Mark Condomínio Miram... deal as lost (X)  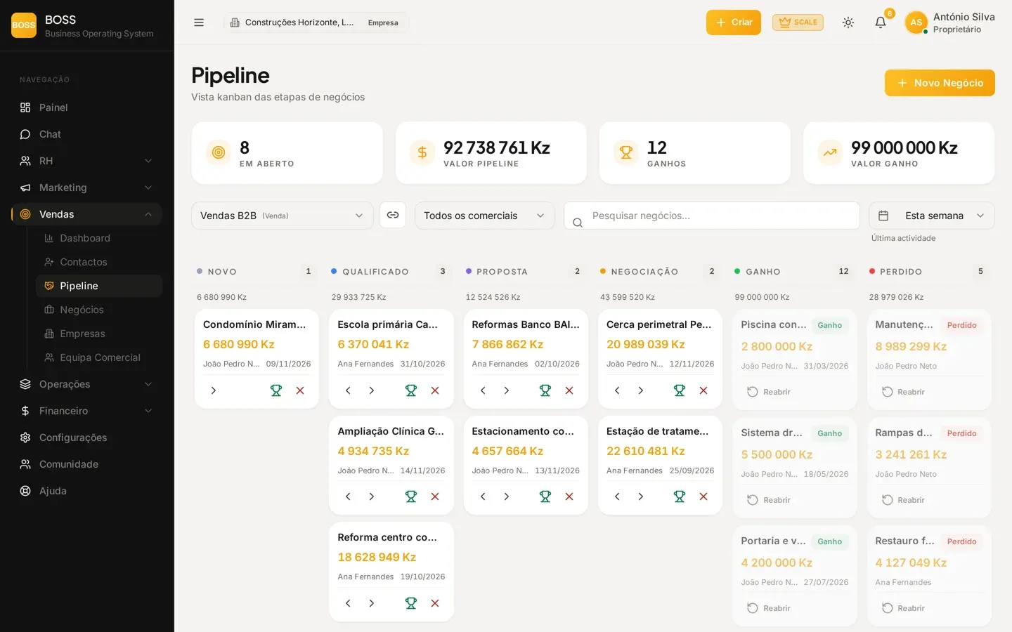point(300,390)
